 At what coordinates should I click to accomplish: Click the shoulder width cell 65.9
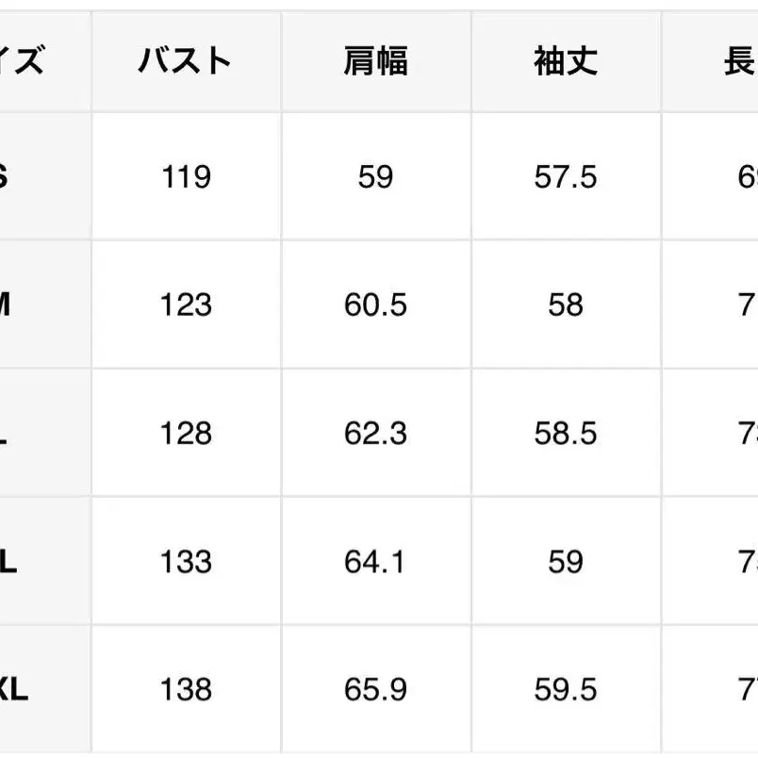click(375, 690)
